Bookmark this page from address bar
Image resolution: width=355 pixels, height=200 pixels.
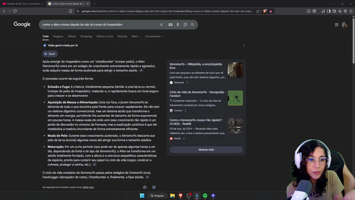tap(70, 11)
